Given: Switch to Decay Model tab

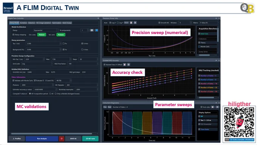Looking at the screenshot, I should coord(14,23).
